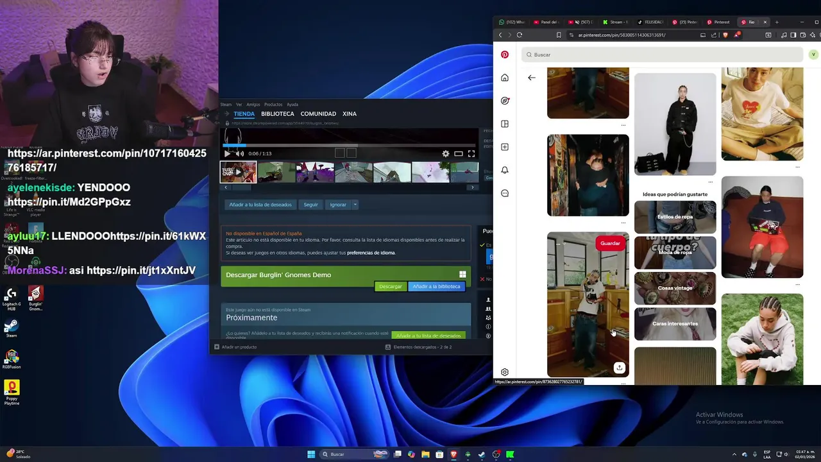Open Pinterest settings gear in sidebar

(505, 372)
